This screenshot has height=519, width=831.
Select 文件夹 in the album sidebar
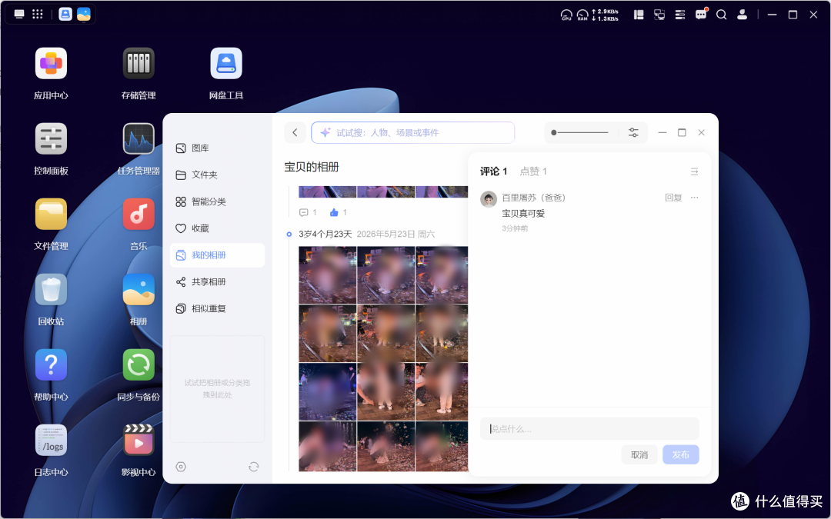217,175
